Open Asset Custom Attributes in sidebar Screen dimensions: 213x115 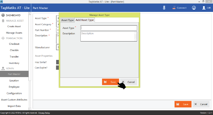pyautogui.click(x=14, y=100)
